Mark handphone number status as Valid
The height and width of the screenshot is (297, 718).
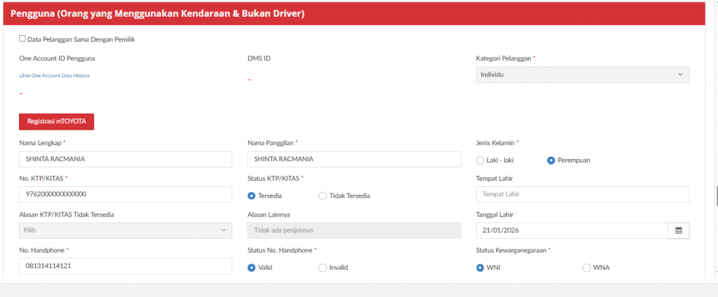click(x=252, y=268)
